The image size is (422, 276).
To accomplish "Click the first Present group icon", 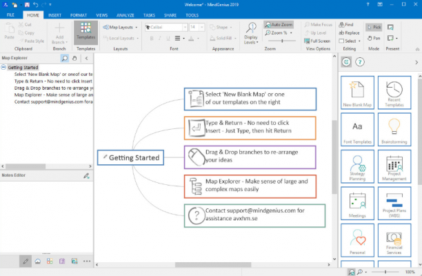I will coord(390,27).
